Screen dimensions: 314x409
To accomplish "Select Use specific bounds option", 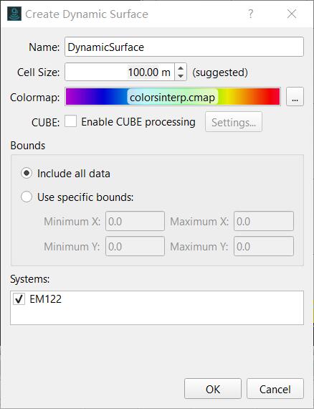I will 27,197.
